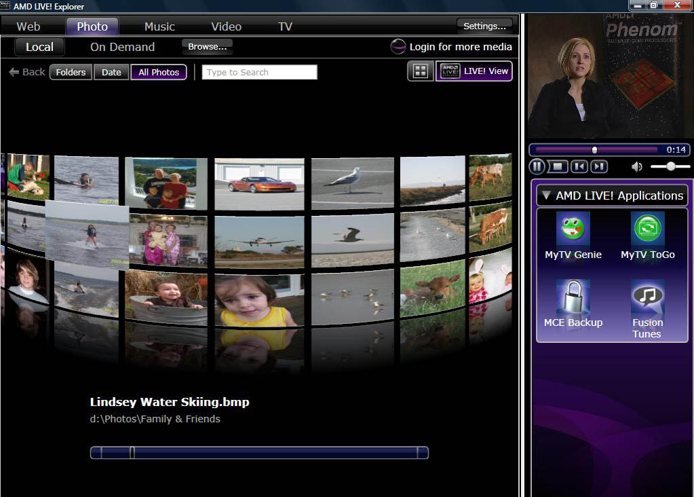This screenshot has width=694, height=497.
Task: Minimize the AMD LIVE! Explorer window
Action: click(638, 5)
